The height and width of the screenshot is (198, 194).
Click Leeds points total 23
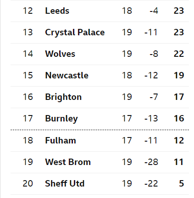pyautogui.click(x=179, y=11)
